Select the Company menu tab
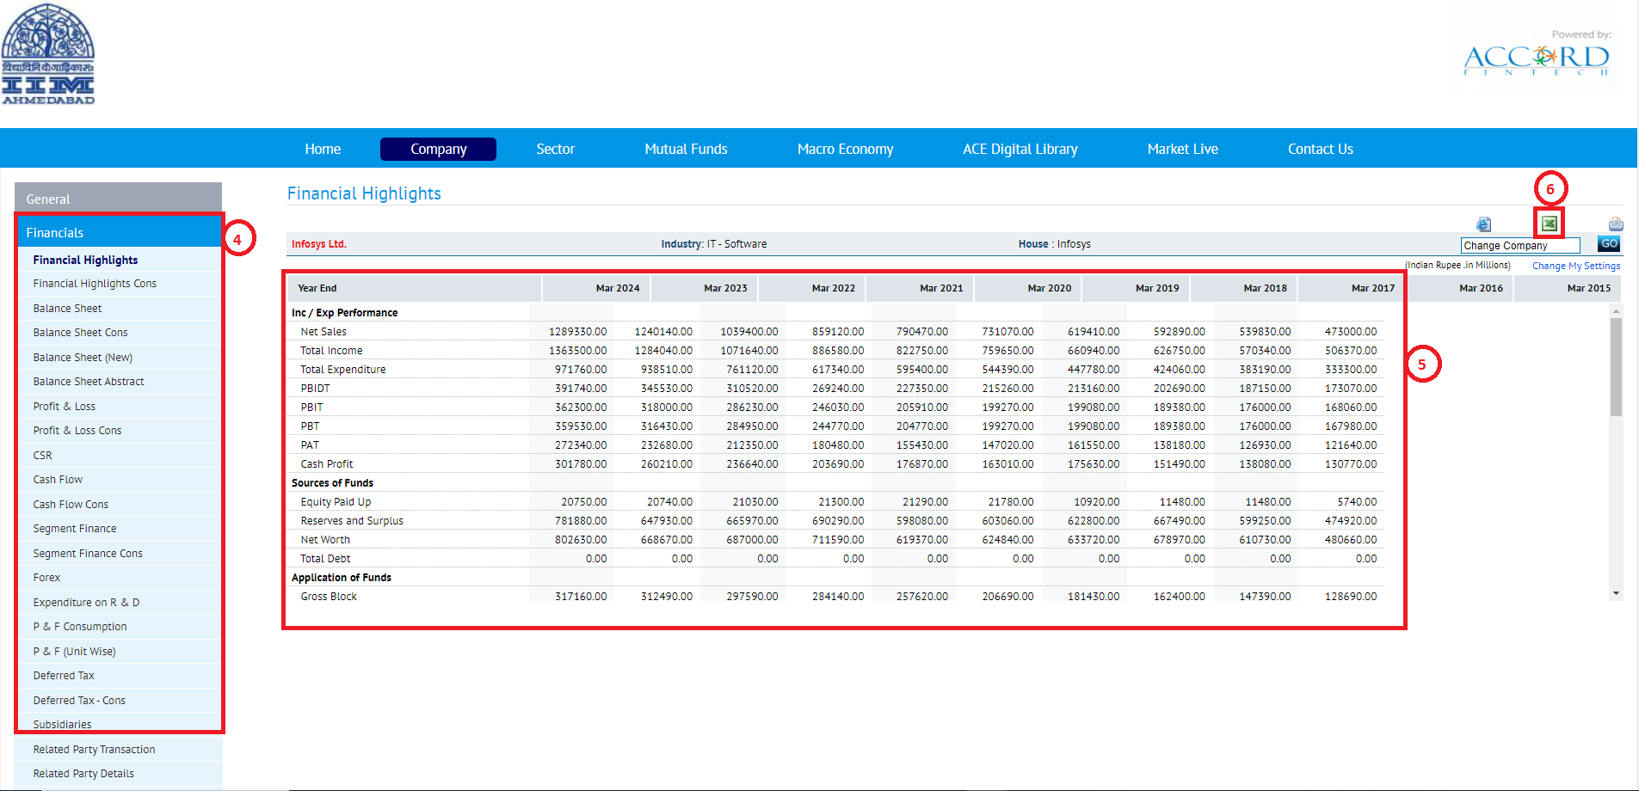The image size is (1639, 791). (438, 149)
